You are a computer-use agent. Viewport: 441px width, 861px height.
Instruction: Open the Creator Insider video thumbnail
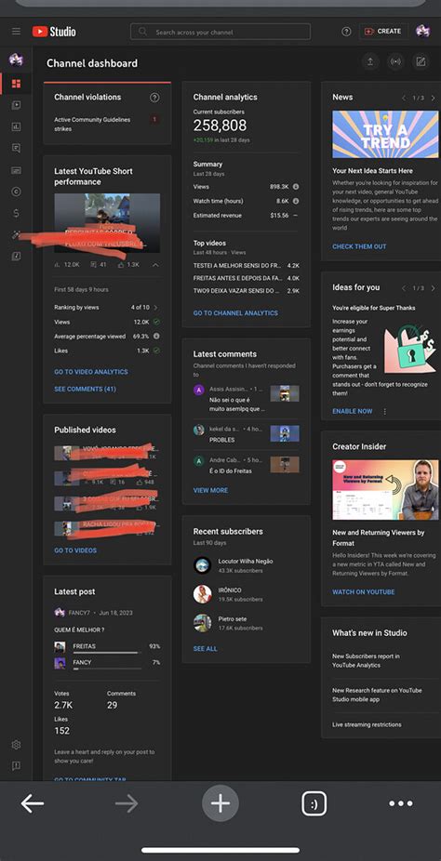[385, 490]
